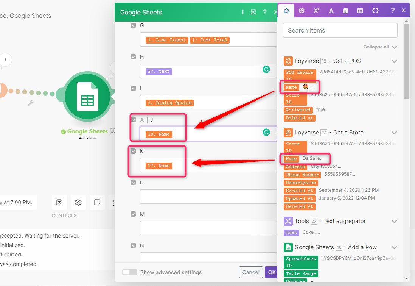Collapse the Loyverse Get a Store section
Image resolution: width=415 pixels, height=286 pixels.
tap(394, 133)
